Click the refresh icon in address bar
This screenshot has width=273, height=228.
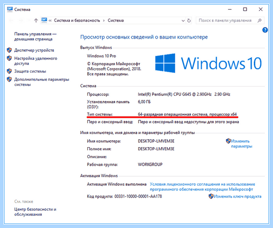tap(189, 21)
